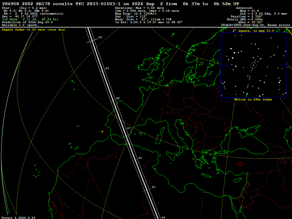Select the time tick labeled 47

pyautogui.click(x=129, y=128)
